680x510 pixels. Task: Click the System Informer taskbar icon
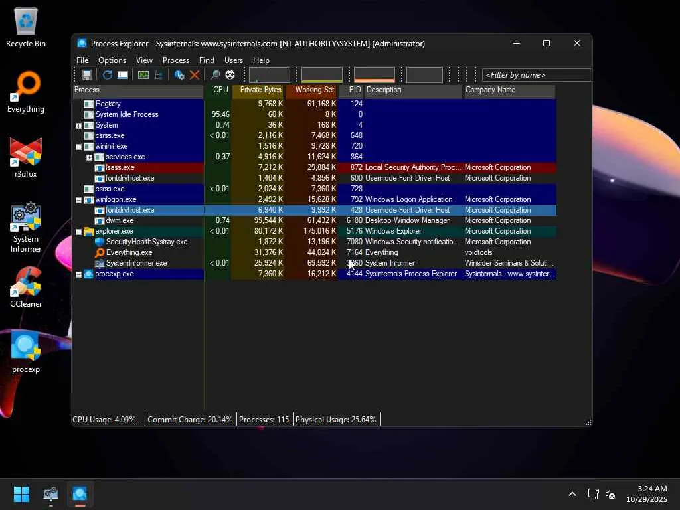(50, 494)
